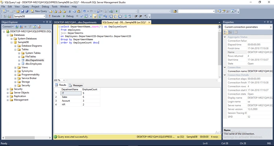Open the Query menu
Viewport: 274px width, 146px height.
(26, 6)
